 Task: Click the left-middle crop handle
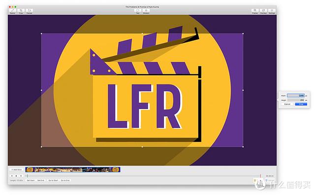[41, 90]
